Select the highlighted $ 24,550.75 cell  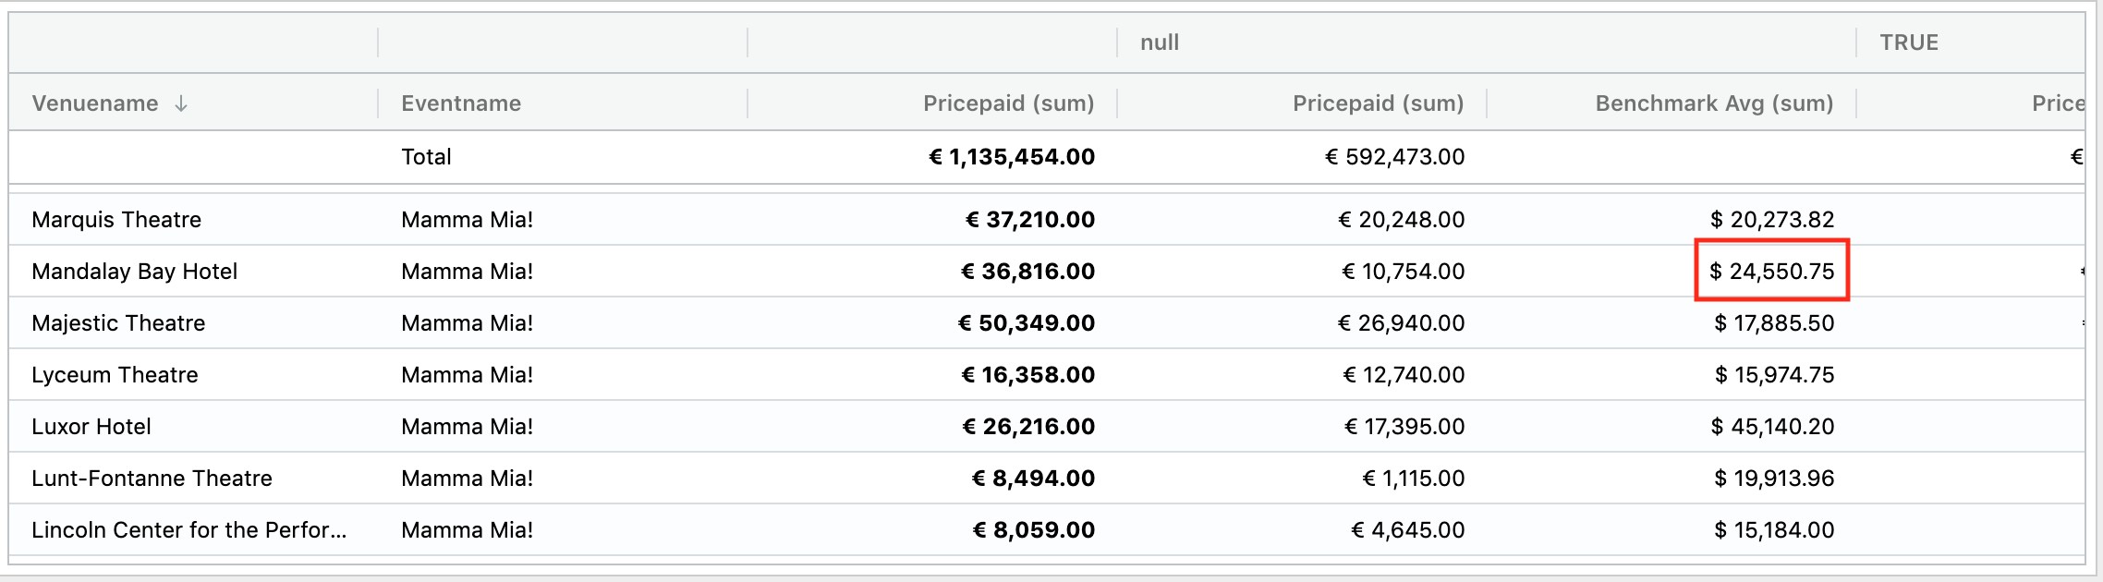[1771, 272]
